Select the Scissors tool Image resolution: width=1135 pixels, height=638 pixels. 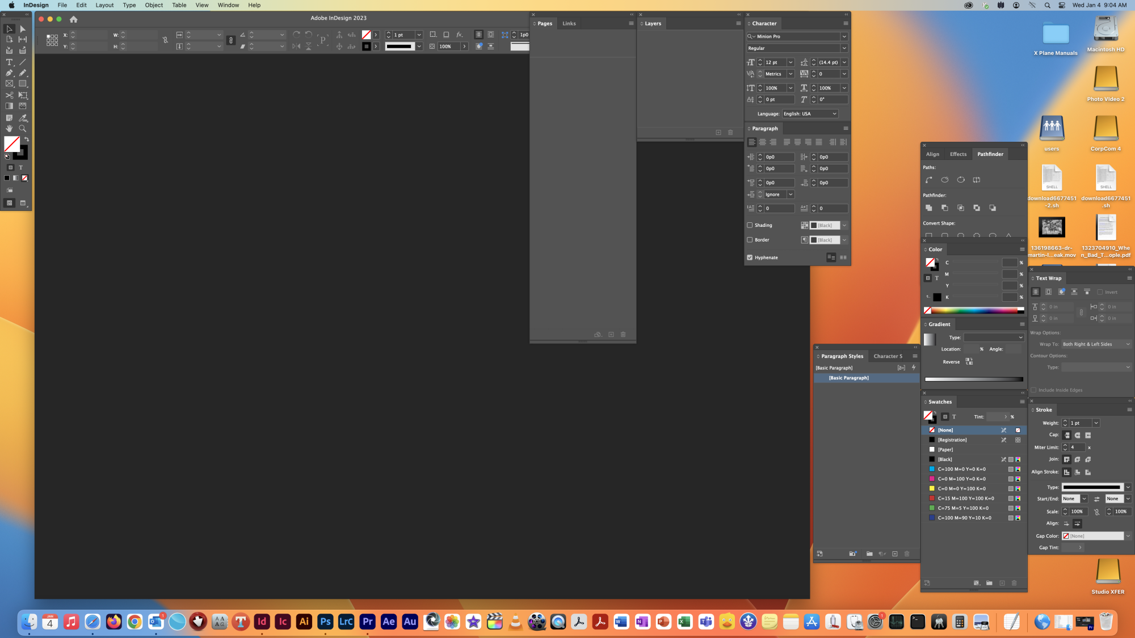[x=9, y=95]
